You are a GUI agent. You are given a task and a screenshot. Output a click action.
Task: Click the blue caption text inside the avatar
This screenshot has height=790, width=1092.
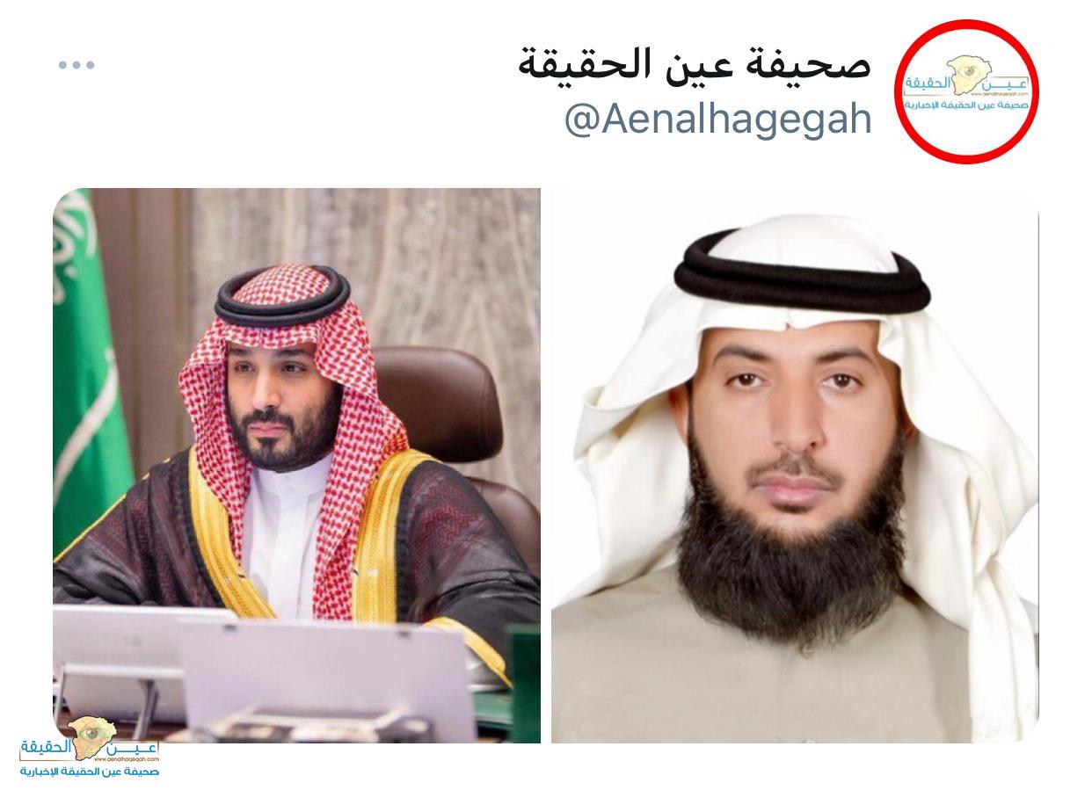pos(965,105)
